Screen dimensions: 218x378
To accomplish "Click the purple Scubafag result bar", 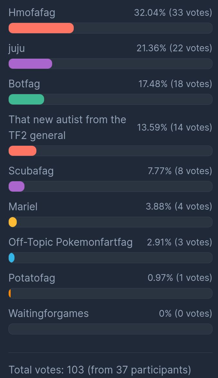I will 17,187.
